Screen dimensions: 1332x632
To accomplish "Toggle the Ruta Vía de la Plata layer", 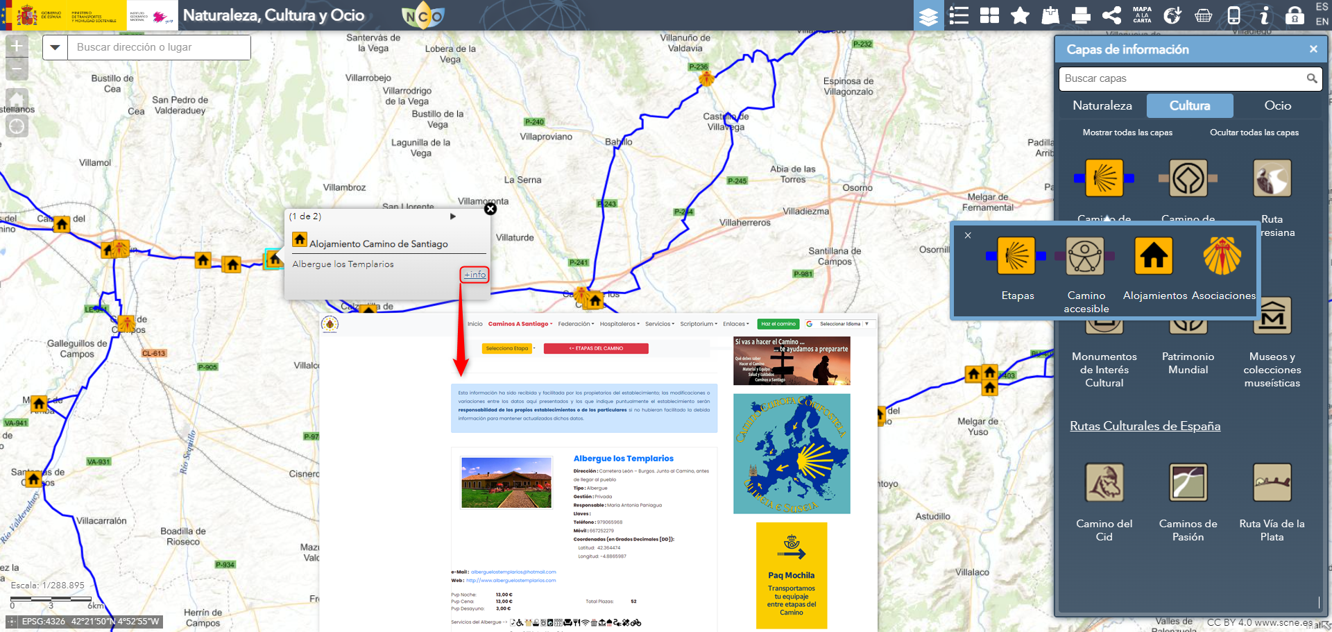I will [1272, 482].
